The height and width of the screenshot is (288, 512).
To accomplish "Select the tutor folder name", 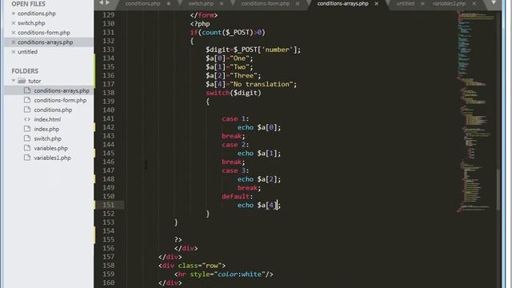I will click(34, 81).
